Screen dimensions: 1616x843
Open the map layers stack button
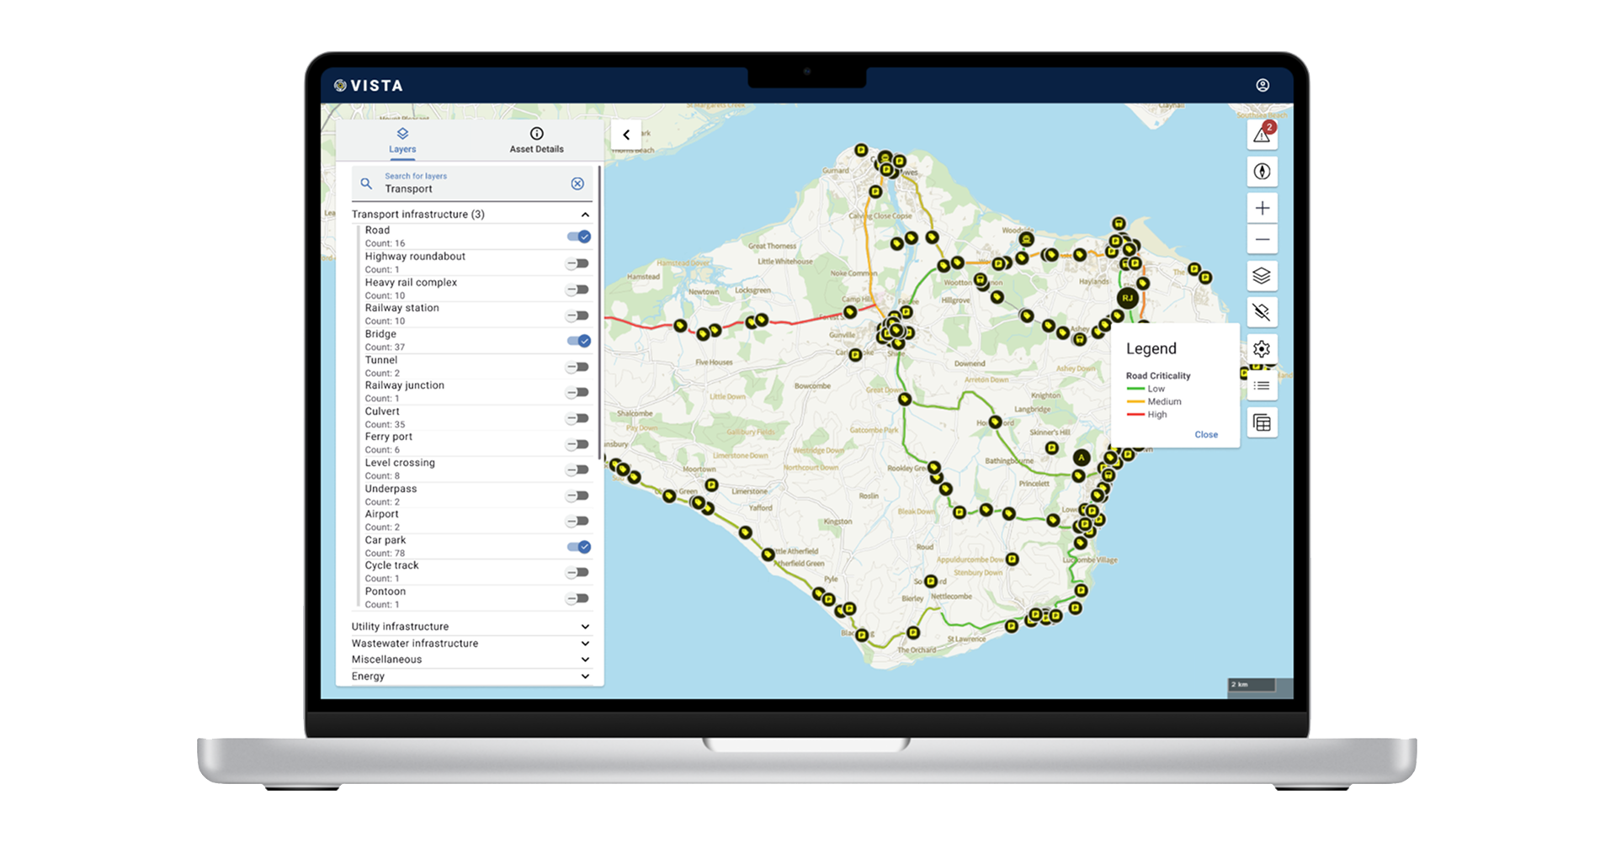[x=1261, y=276]
